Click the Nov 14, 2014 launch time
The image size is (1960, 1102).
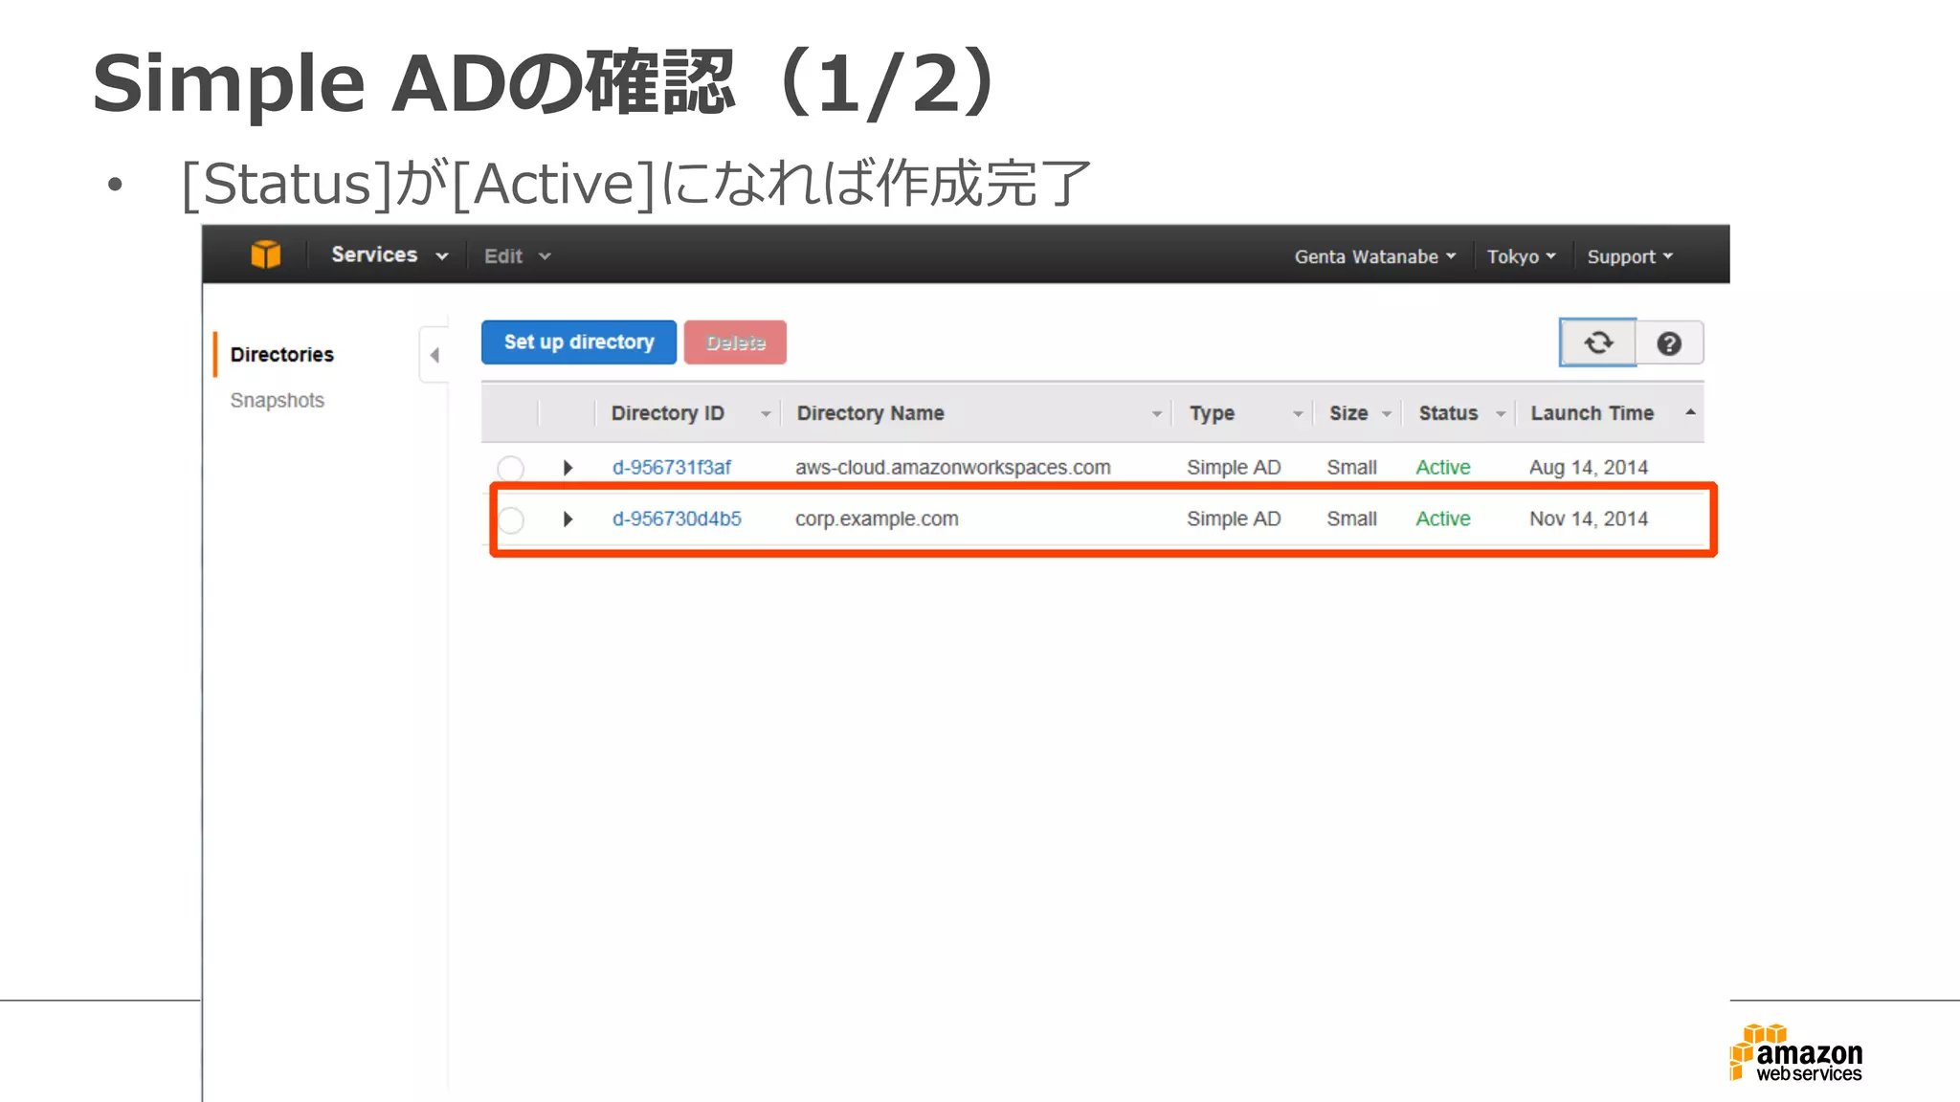pos(1589,519)
